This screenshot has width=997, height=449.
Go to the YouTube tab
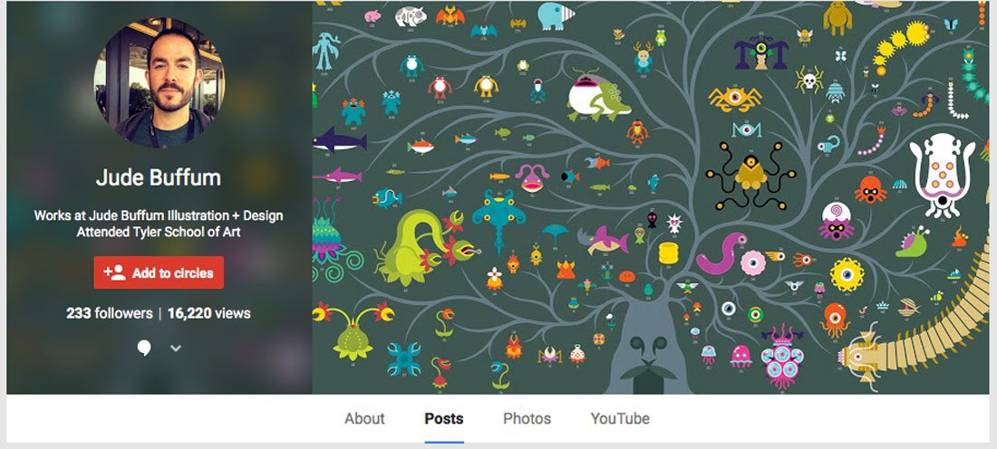point(620,418)
